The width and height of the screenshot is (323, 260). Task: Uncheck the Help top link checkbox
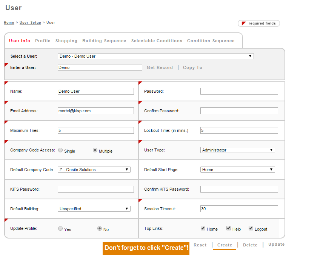click(x=229, y=228)
